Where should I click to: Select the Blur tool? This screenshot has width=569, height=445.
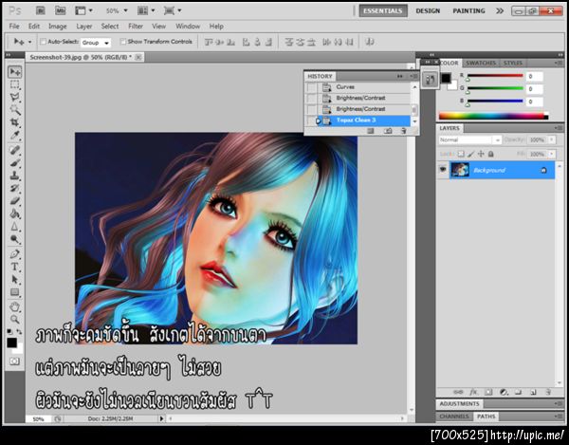[x=15, y=227]
